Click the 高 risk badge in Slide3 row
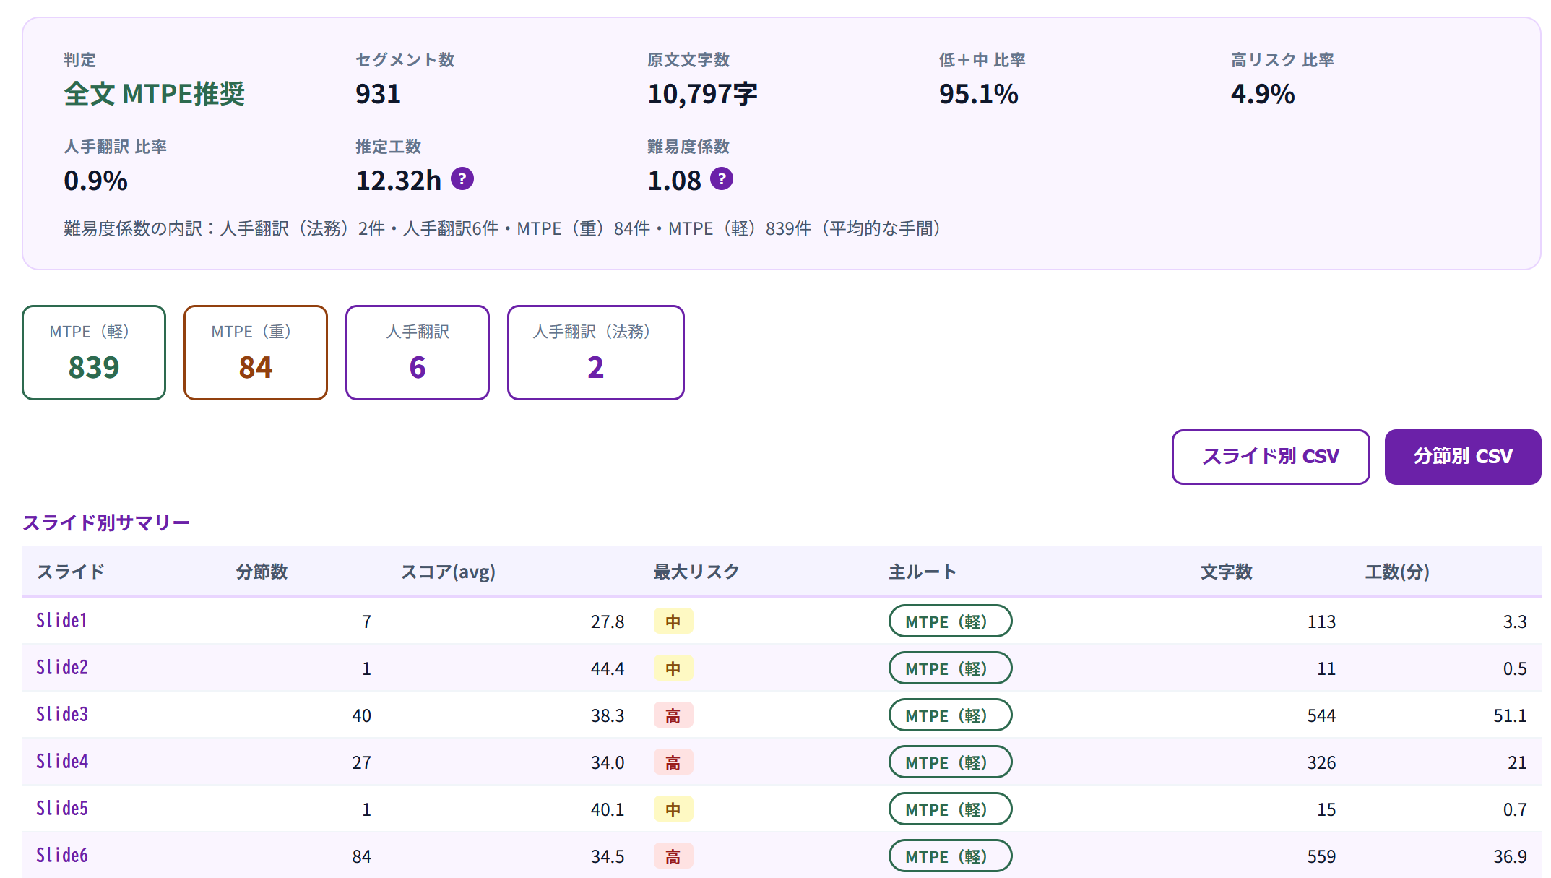The height and width of the screenshot is (878, 1551). click(673, 715)
